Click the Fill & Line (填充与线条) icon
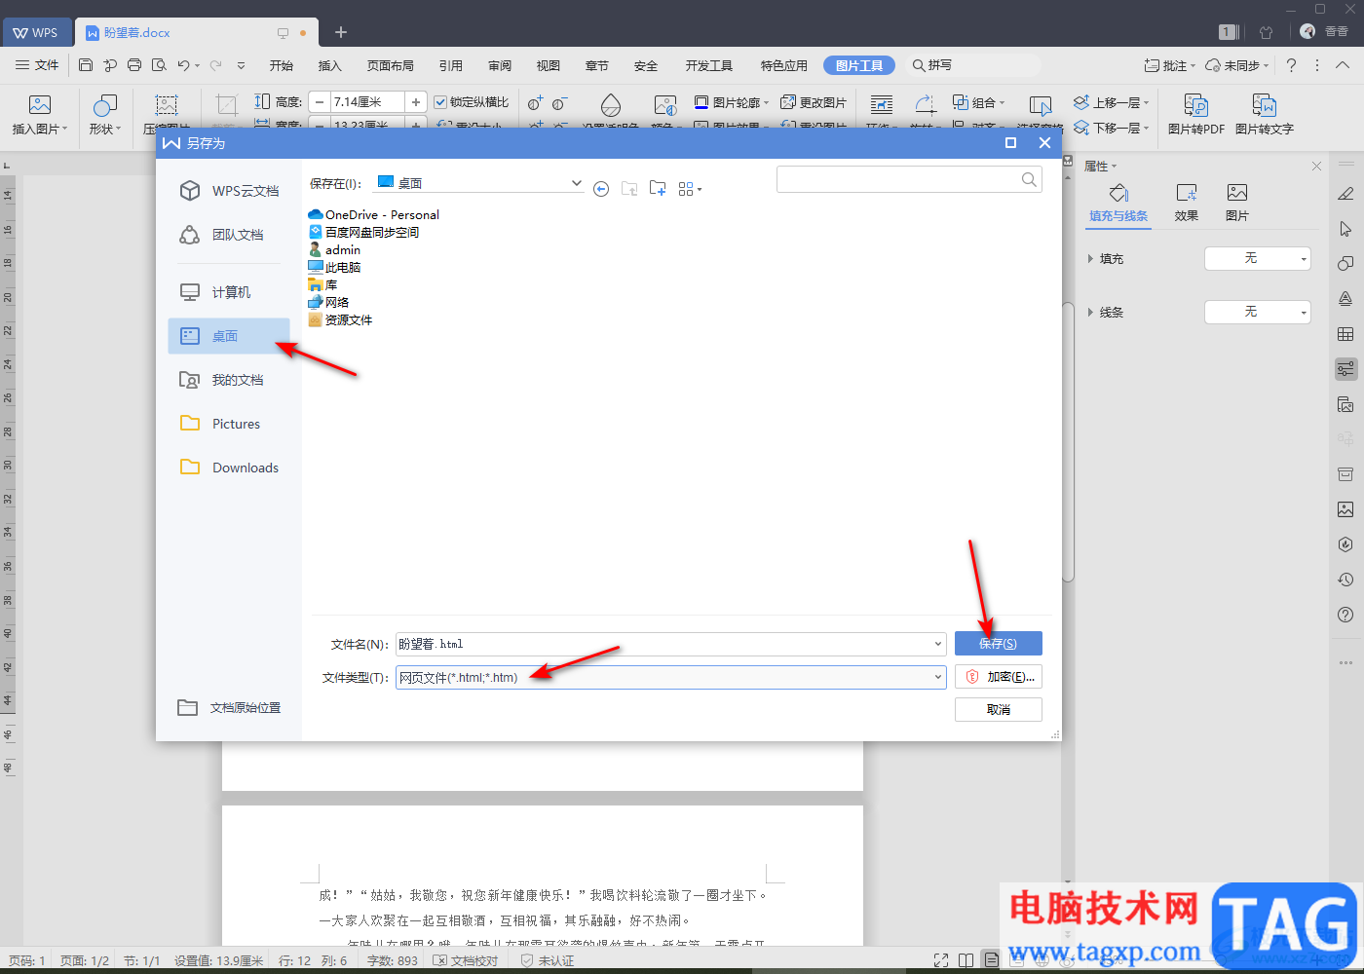This screenshot has height=974, width=1364. (1118, 193)
